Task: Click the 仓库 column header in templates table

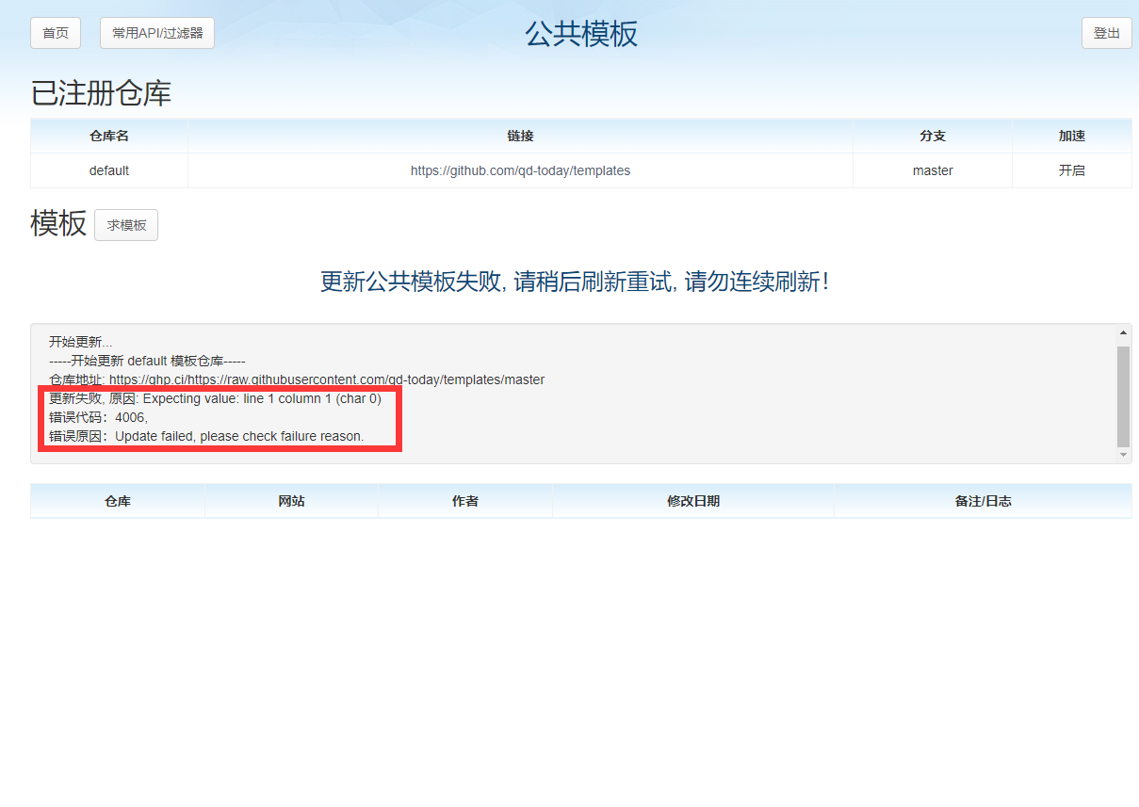Action: point(118,501)
